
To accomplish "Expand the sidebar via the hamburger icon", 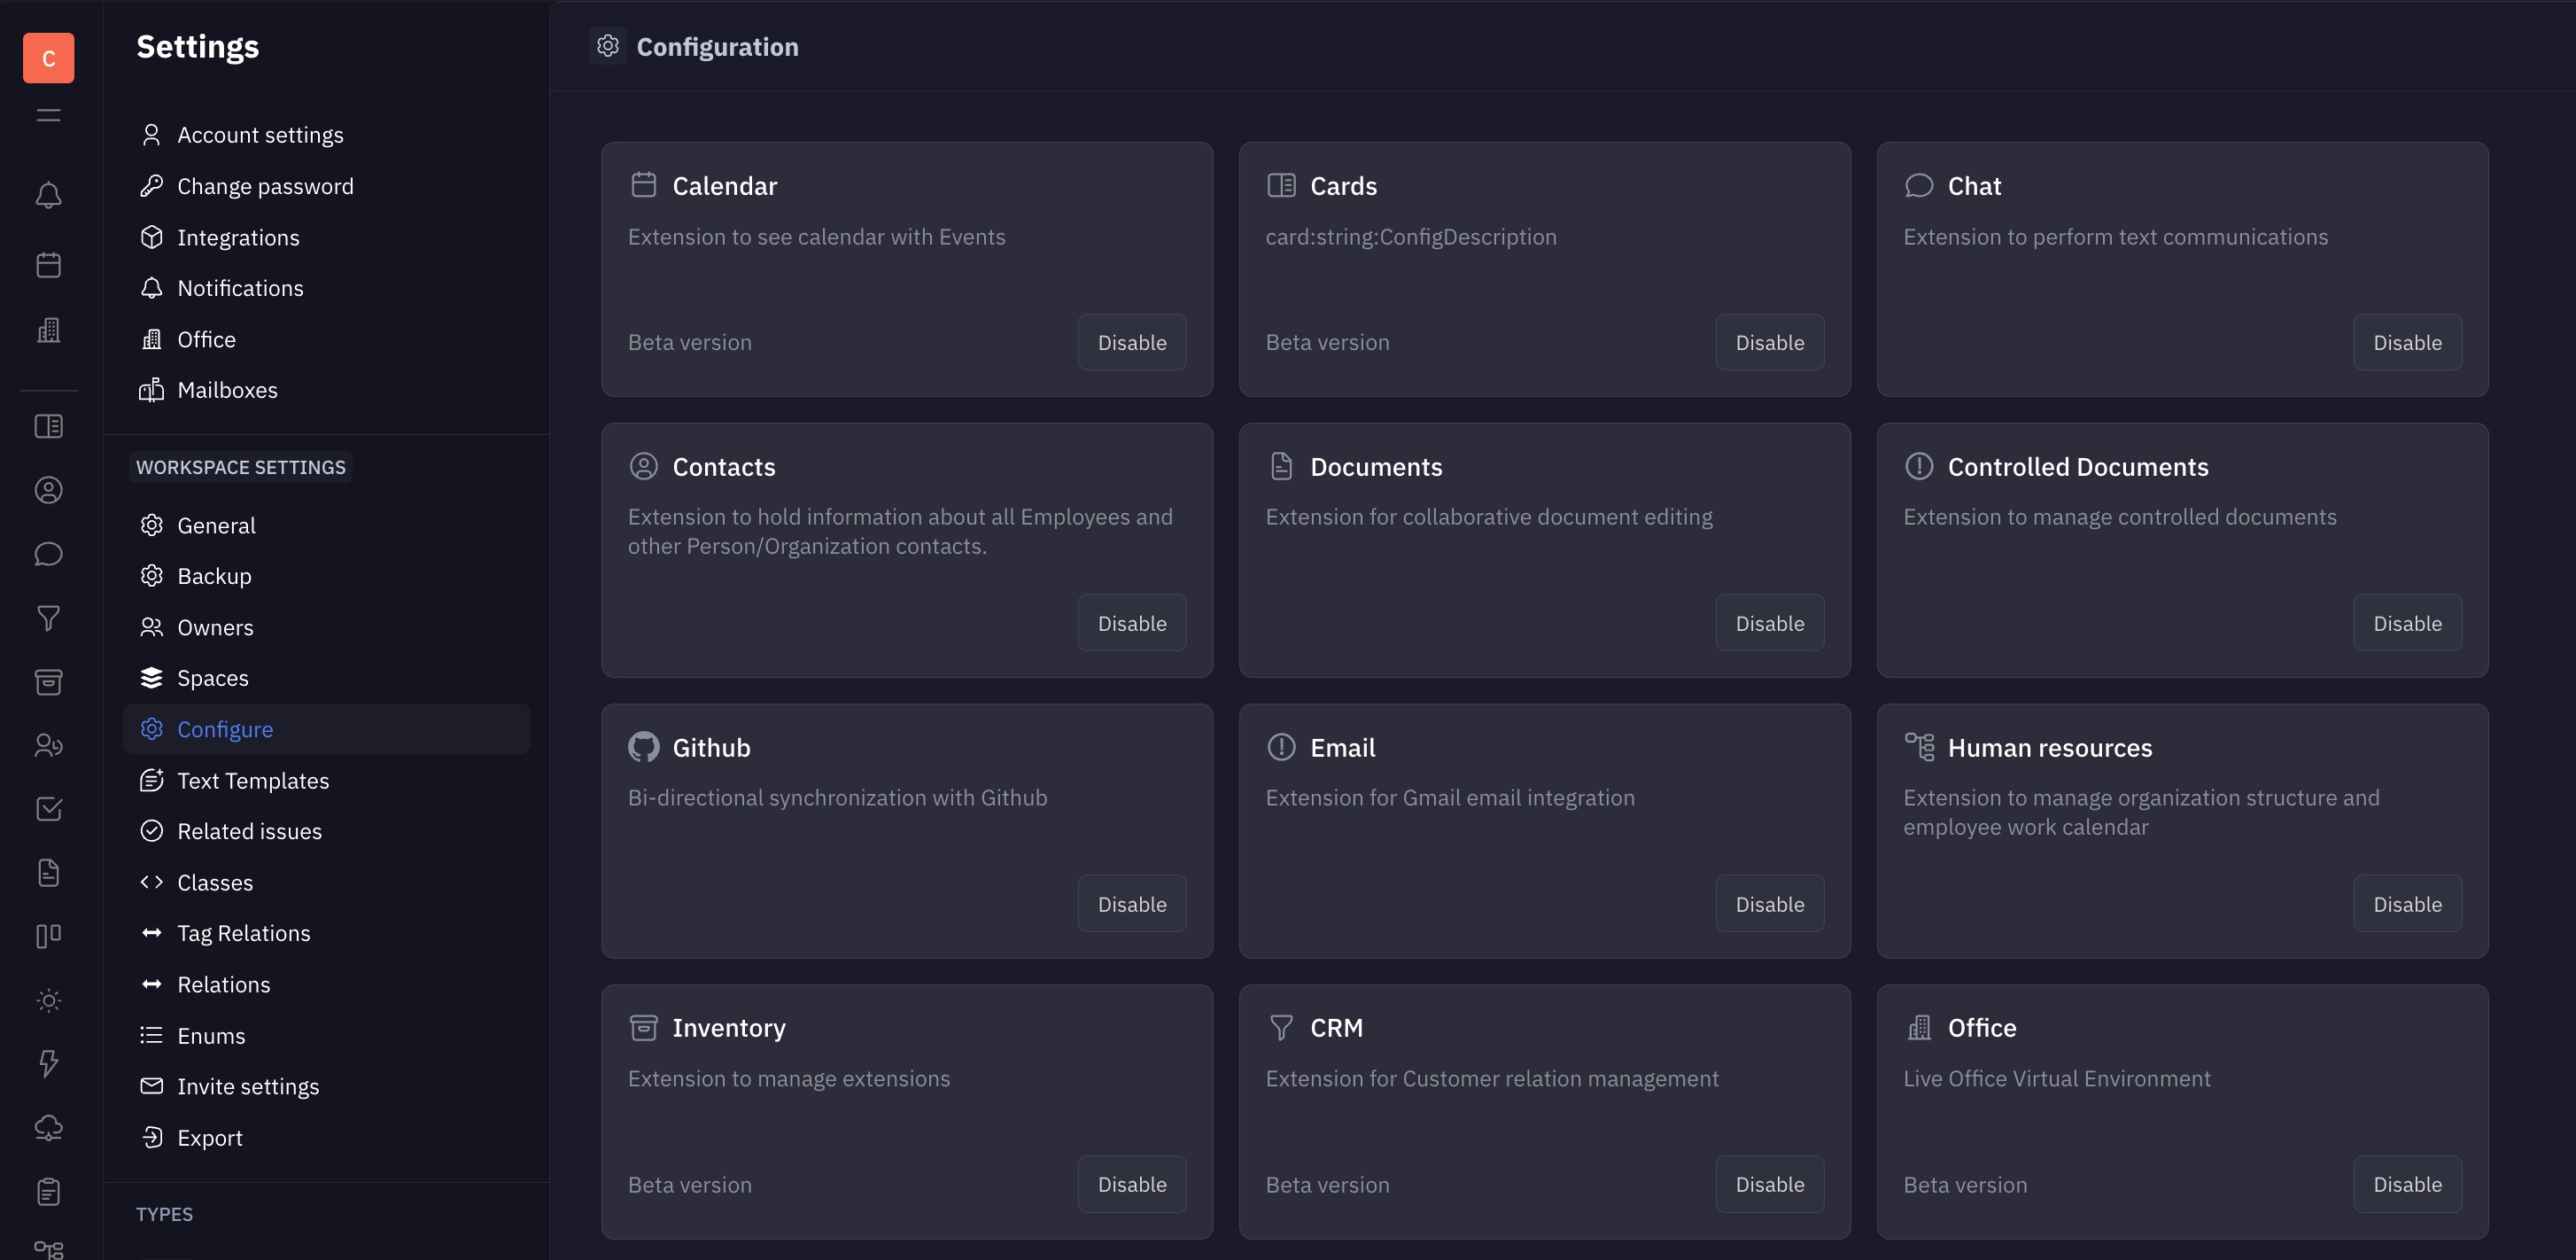I will click(x=48, y=114).
